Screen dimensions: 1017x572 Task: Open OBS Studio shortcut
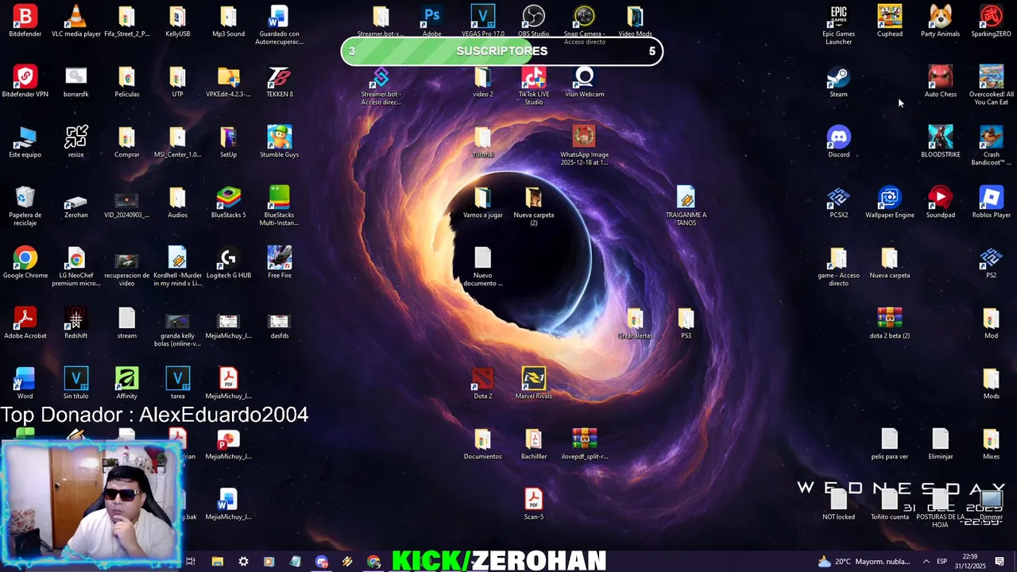(534, 21)
